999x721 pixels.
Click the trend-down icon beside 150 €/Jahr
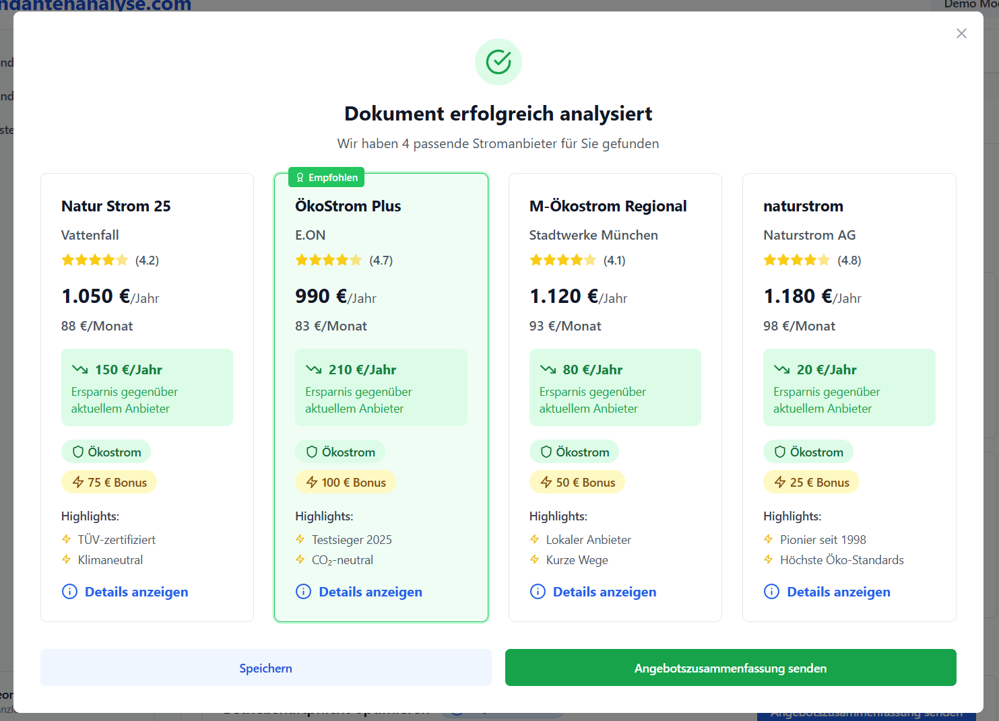pos(79,369)
